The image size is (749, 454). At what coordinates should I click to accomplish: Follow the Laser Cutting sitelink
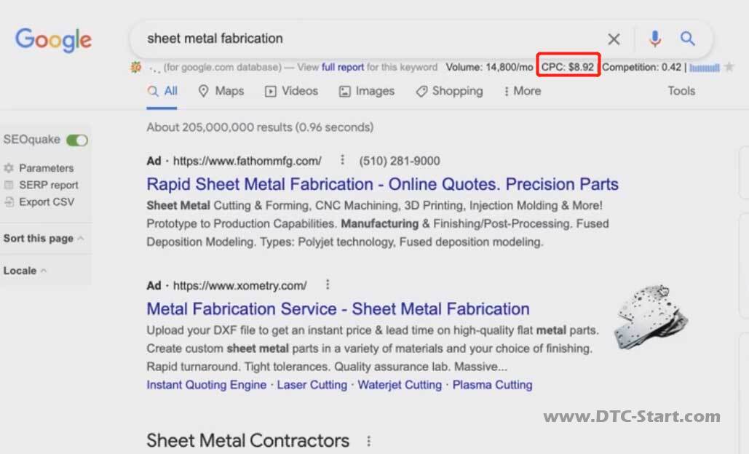coord(312,385)
